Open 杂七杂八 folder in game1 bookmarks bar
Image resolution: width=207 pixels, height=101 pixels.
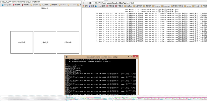35,5
